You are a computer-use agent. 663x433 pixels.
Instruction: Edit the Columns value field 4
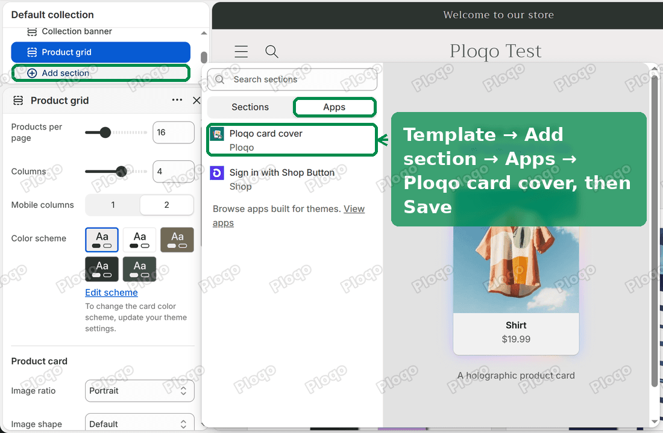coord(174,172)
